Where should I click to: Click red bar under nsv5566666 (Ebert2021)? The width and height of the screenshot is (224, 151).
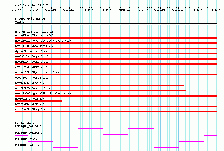tap(99, 85)
